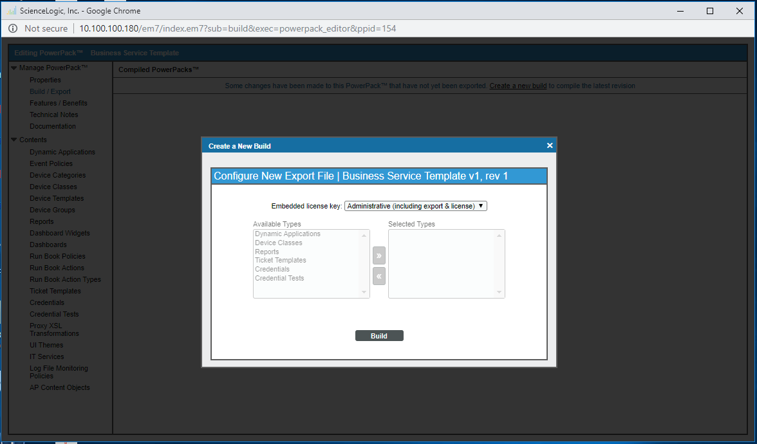Image resolution: width=757 pixels, height=444 pixels.
Task: Select Ticket Templates in Available Types list
Action: tap(280, 261)
